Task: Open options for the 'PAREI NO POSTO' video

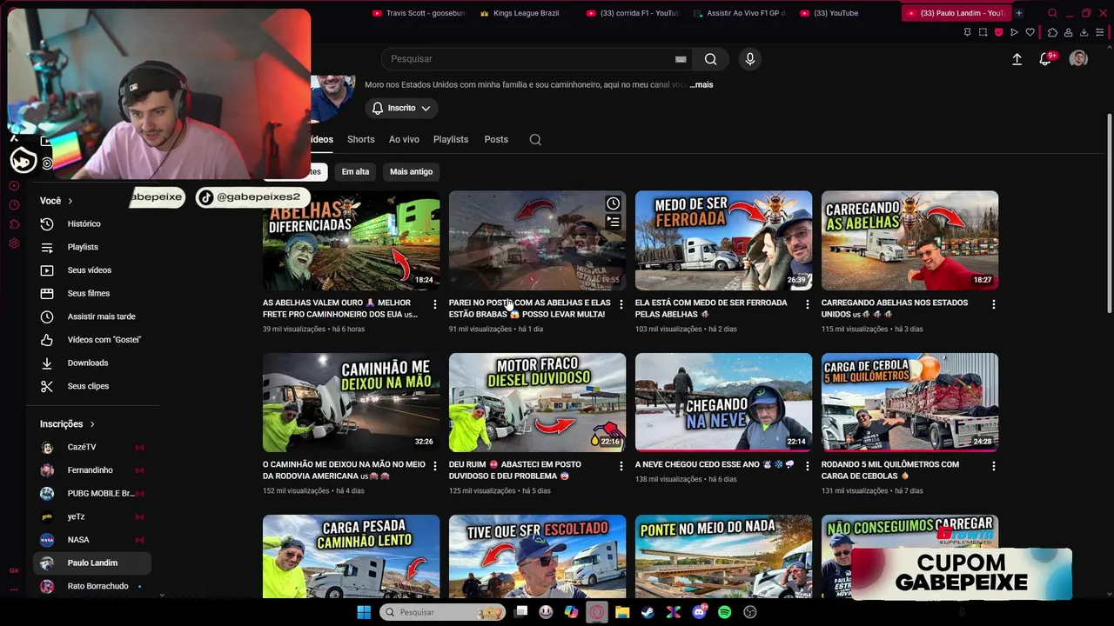Action: point(621,304)
